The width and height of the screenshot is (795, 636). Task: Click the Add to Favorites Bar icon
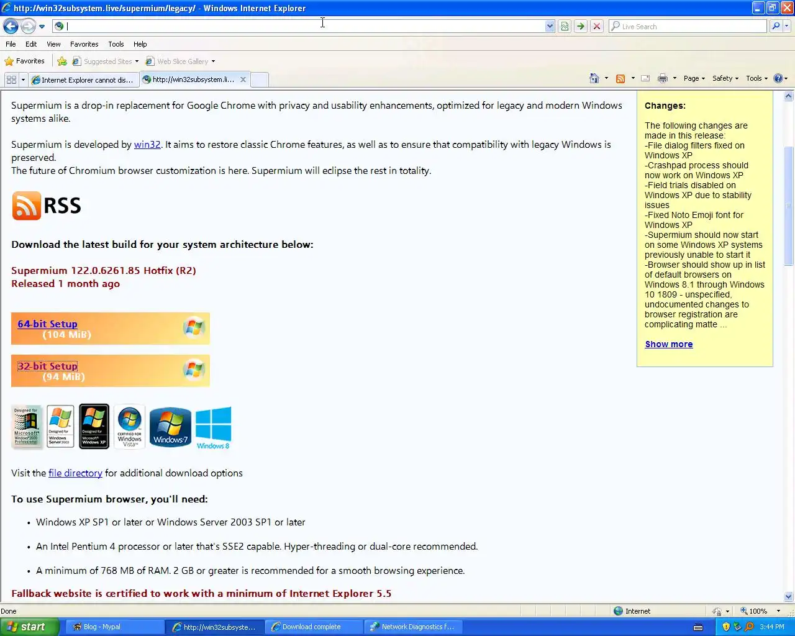(62, 61)
